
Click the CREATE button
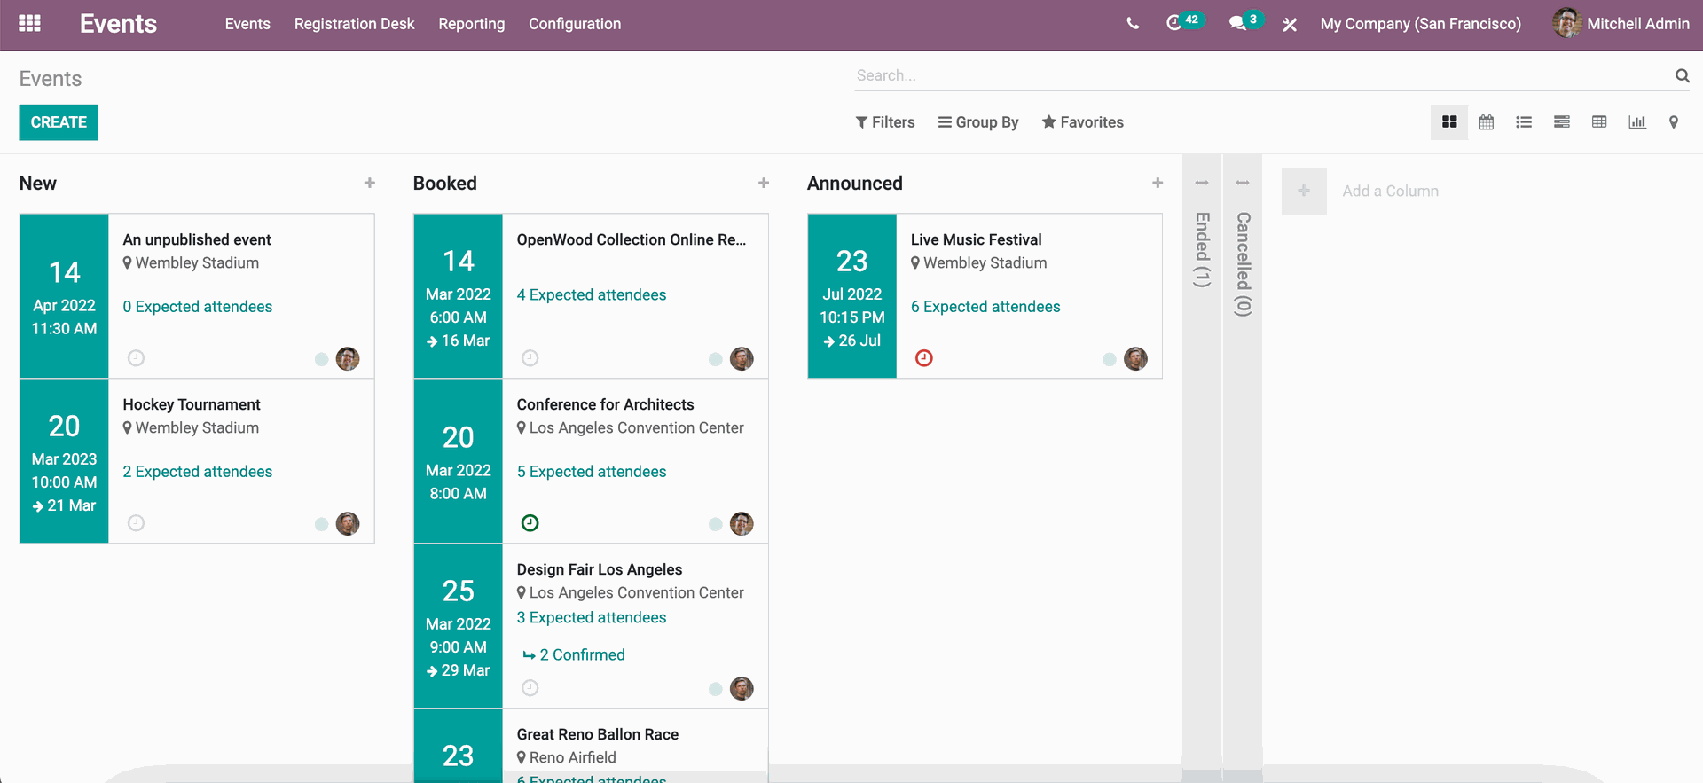[x=59, y=122]
